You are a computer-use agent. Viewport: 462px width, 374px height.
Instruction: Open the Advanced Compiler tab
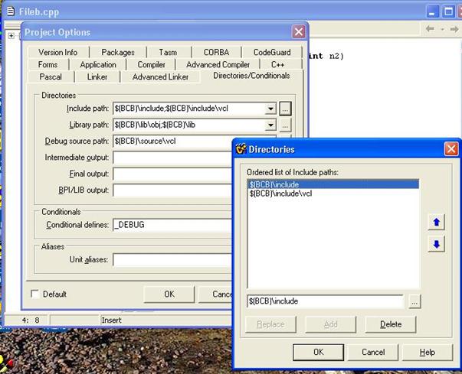click(x=218, y=64)
